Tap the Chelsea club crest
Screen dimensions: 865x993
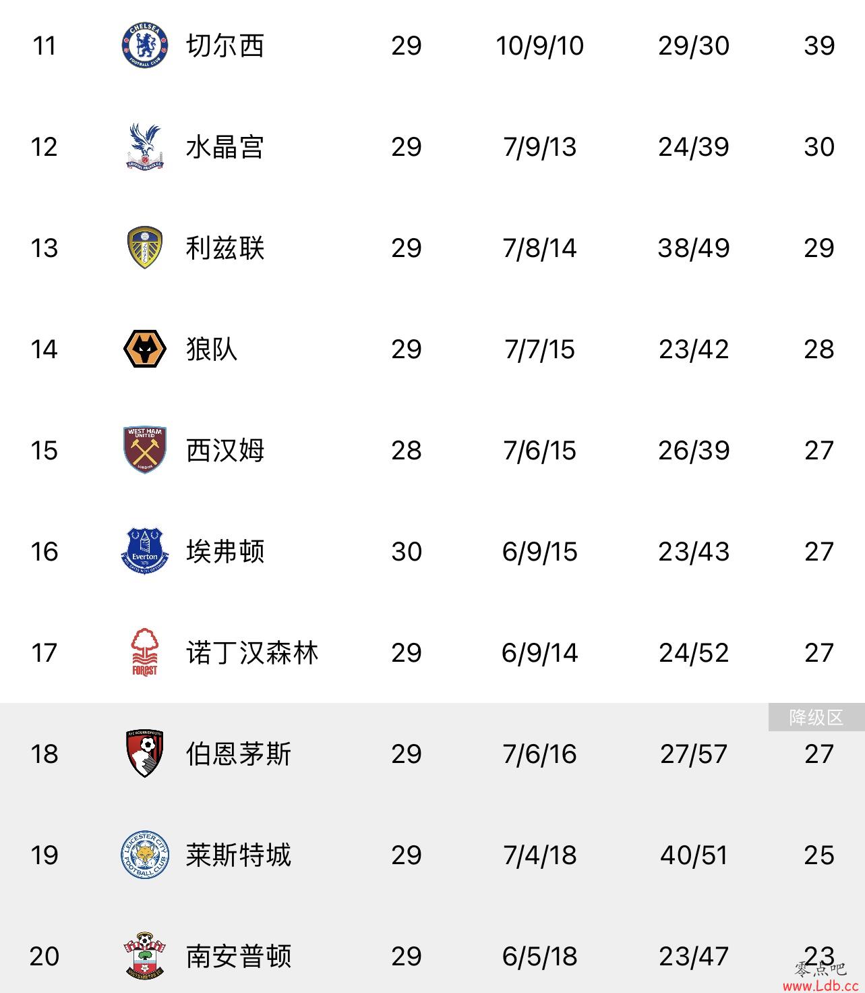click(x=144, y=45)
